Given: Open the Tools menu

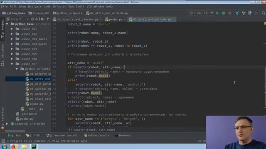Looking at the screenshot, I should click(80, 7).
